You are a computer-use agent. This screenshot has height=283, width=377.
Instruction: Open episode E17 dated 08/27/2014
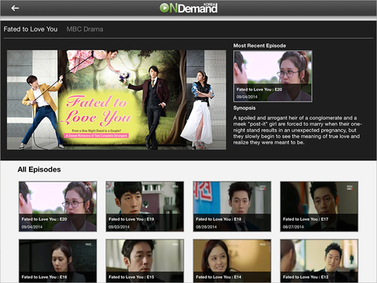point(319,207)
